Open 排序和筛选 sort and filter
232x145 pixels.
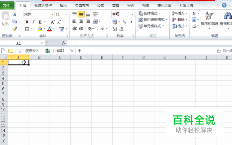[x=209, y=20]
